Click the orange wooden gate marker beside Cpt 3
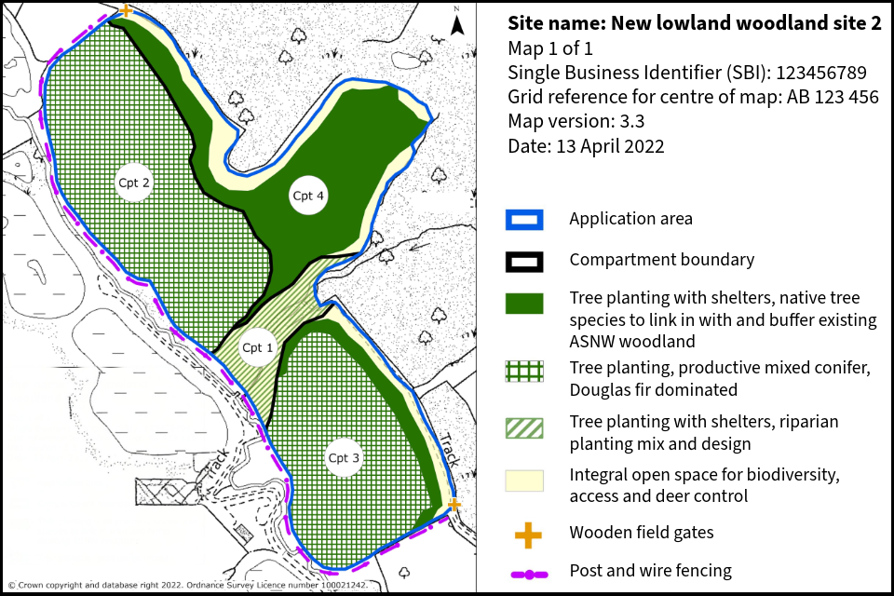The width and height of the screenshot is (894, 596). tap(454, 505)
